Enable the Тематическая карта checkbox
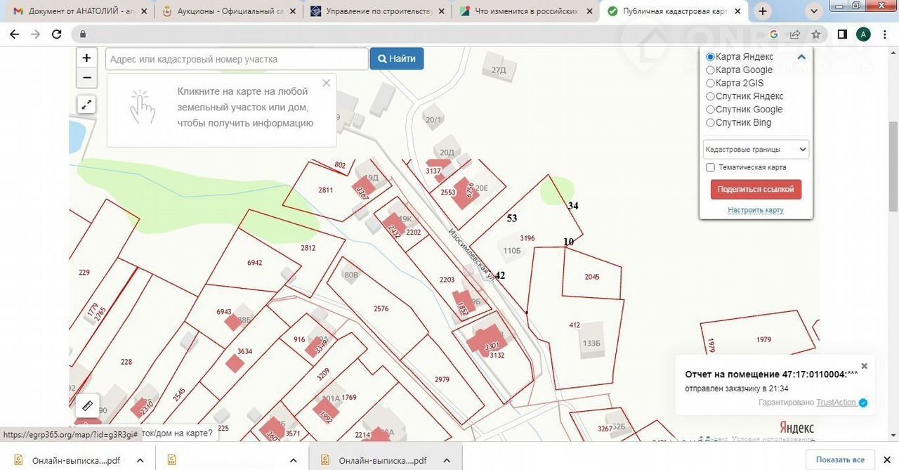 tap(710, 167)
